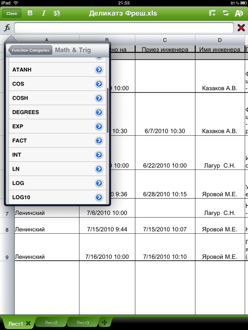Image resolution: width=248 pixels, height=330 pixels.
Task: Toggle bold formatting in the toolbar
Action: pyautogui.click(x=30, y=13)
